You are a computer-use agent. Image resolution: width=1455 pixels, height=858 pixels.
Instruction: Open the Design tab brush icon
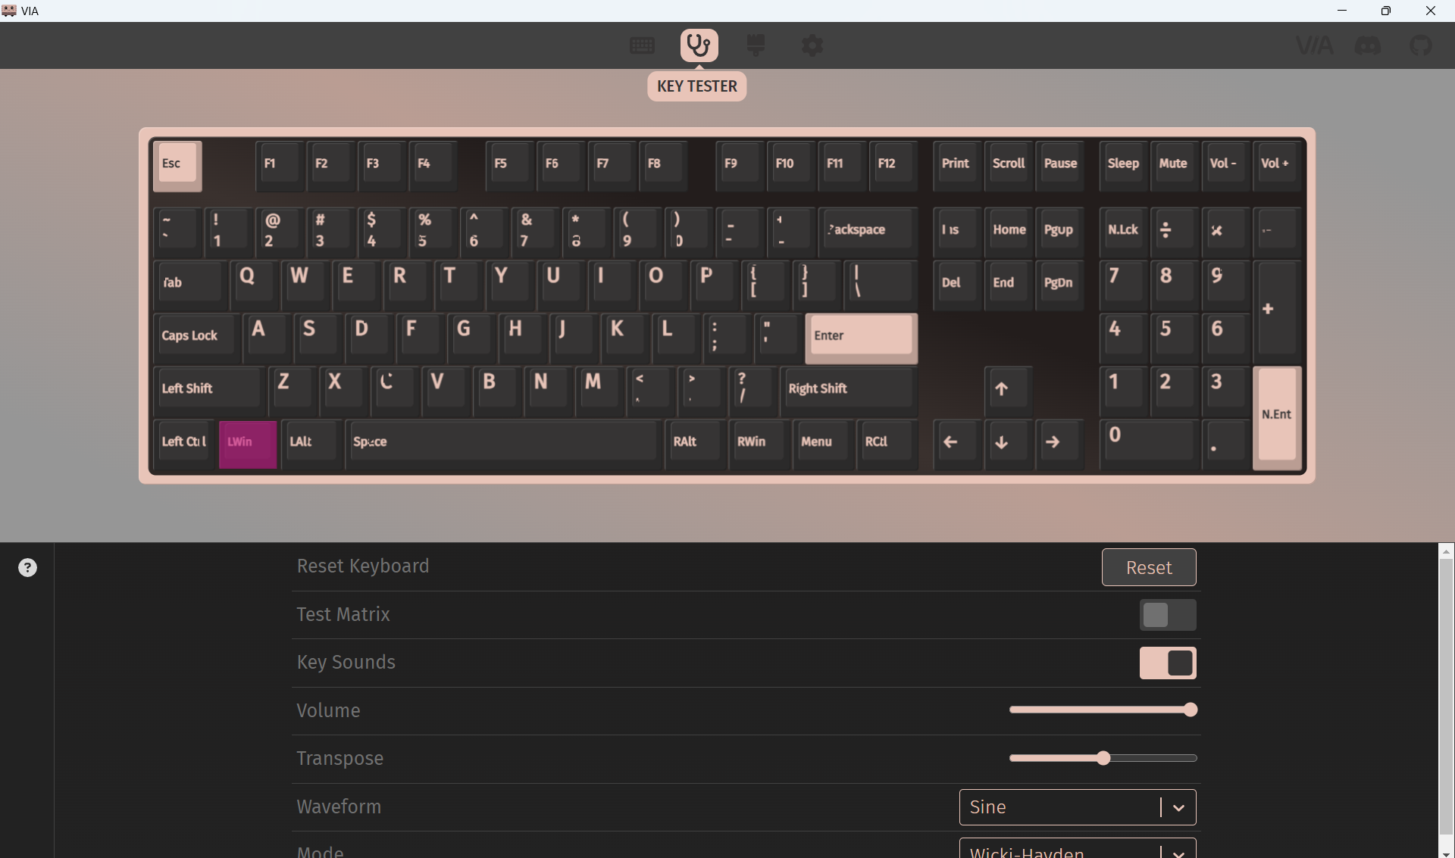756,45
